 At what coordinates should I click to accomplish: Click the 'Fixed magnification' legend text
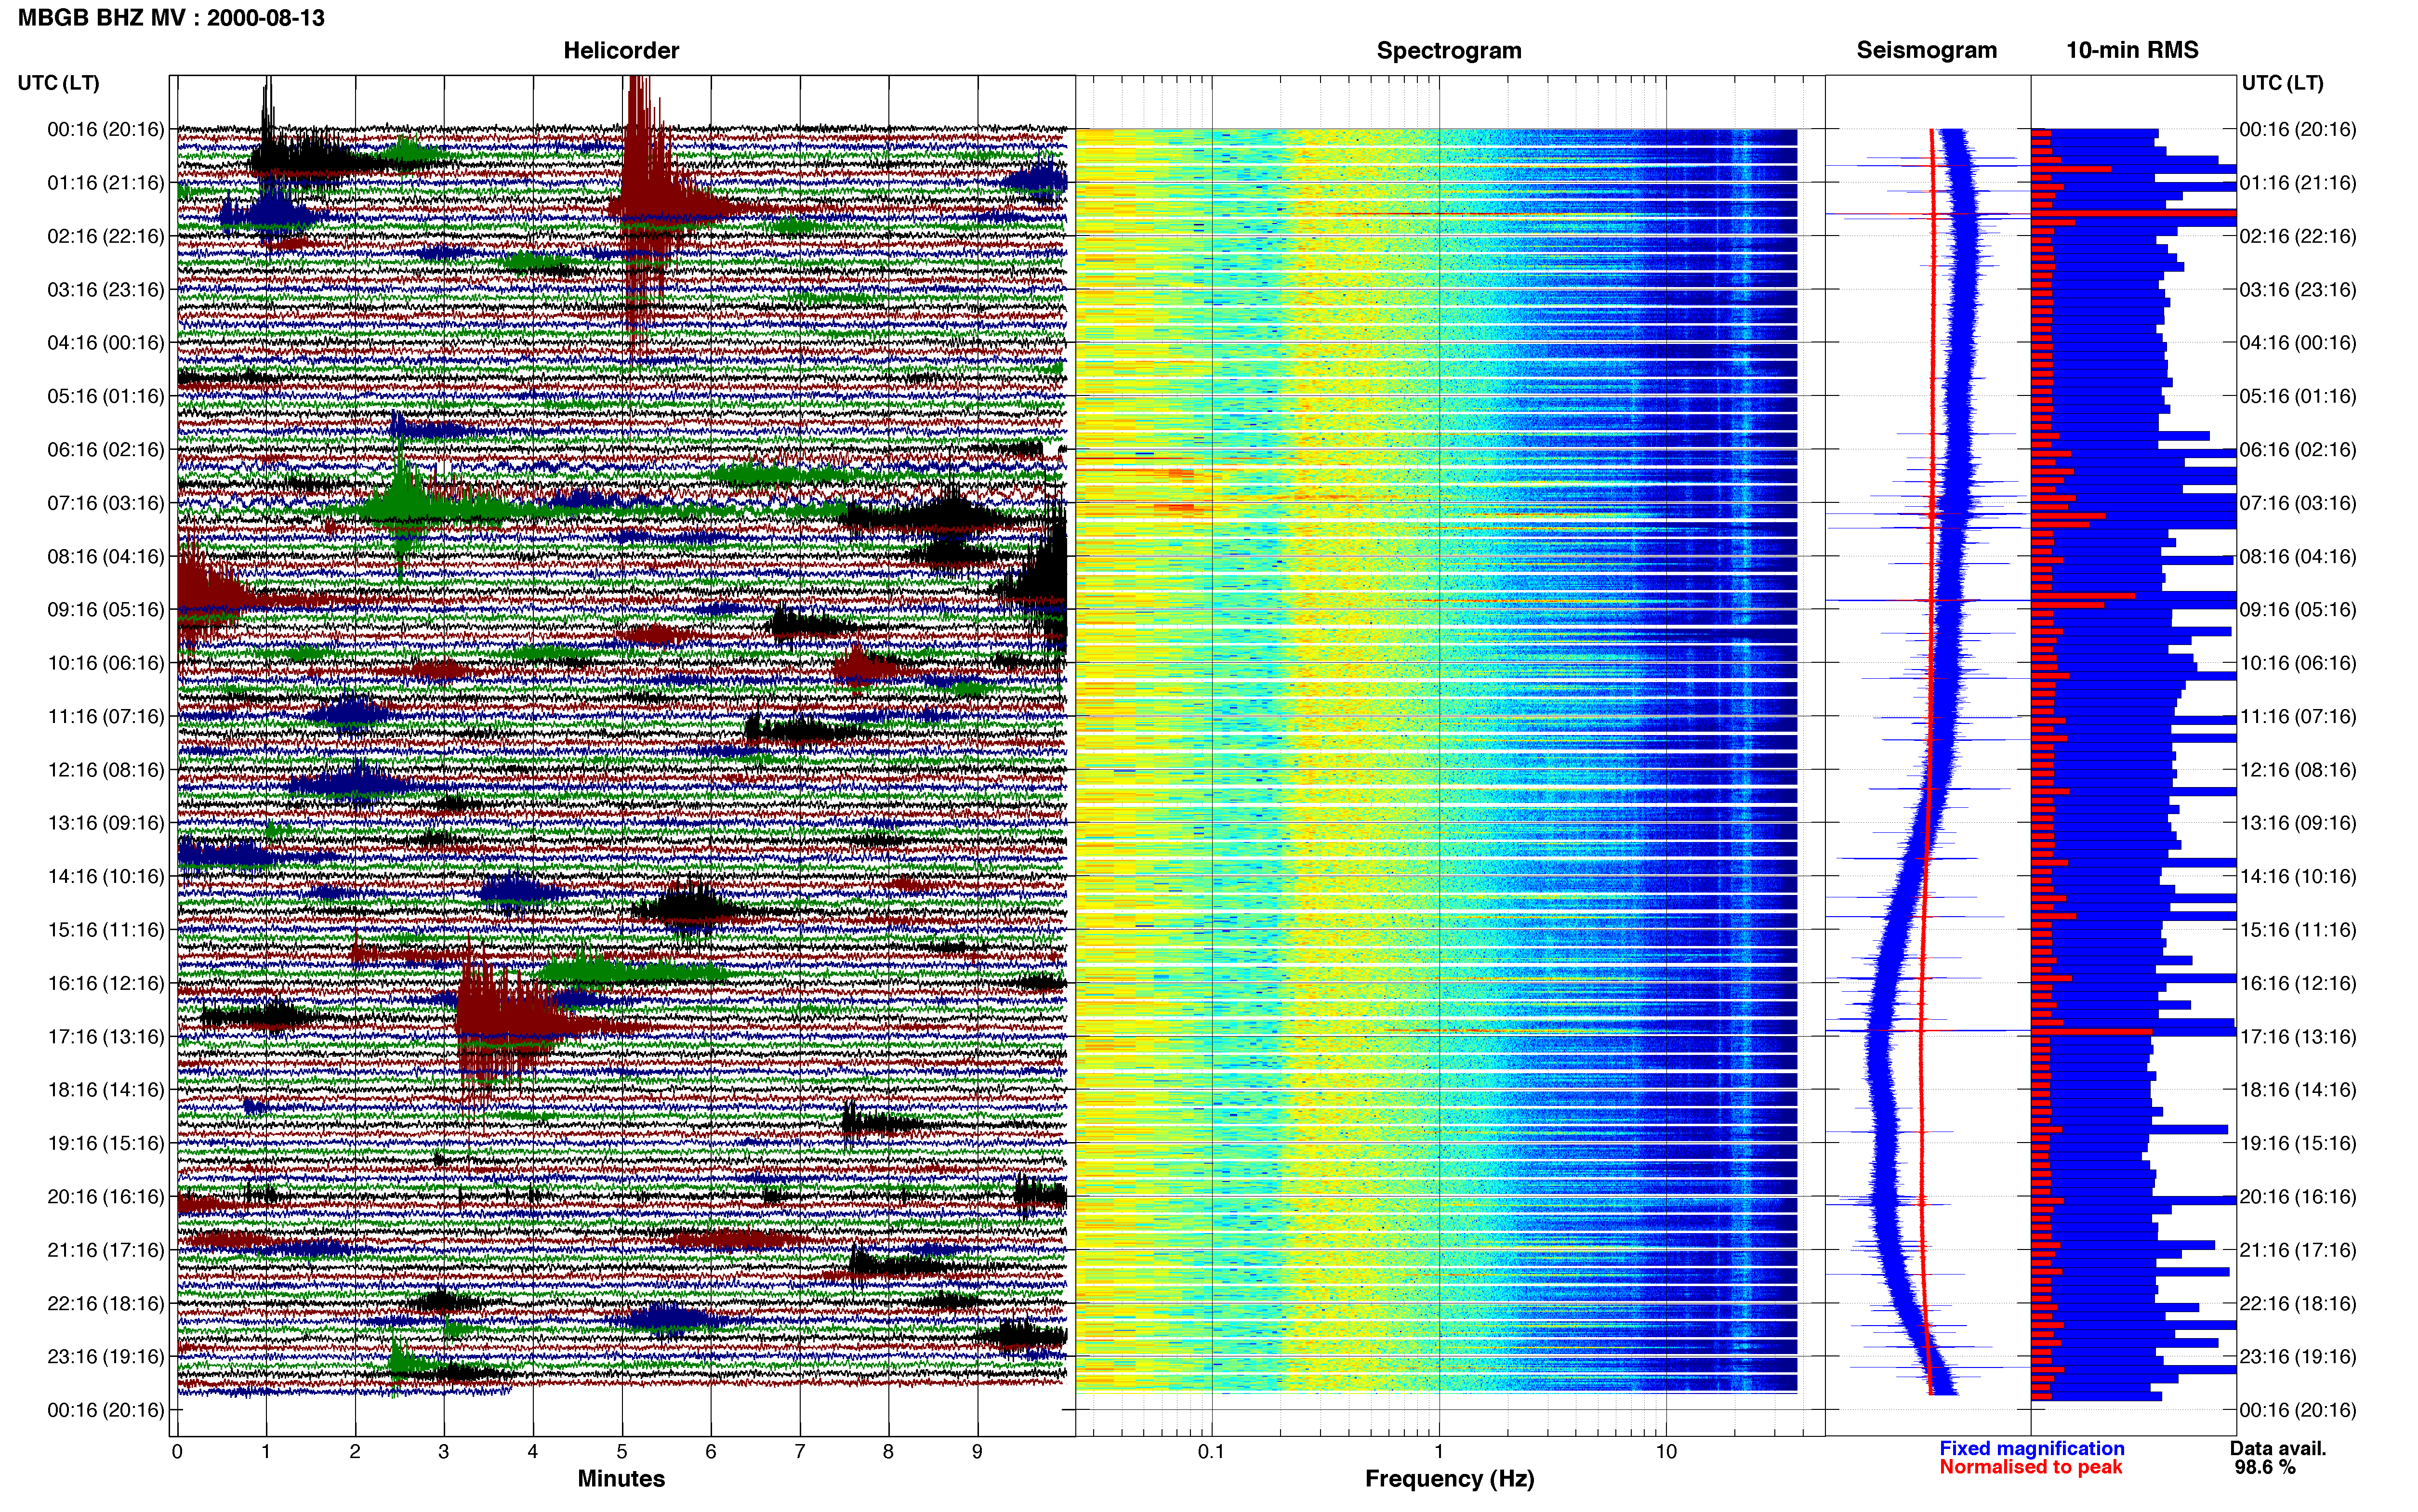2032,1448
